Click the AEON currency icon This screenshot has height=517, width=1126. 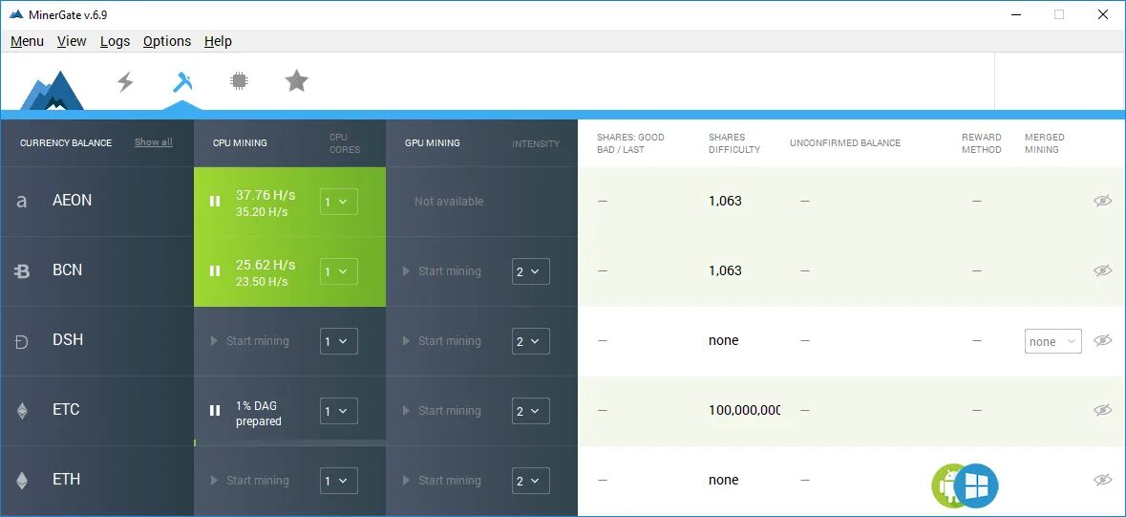click(x=22, y=202)
